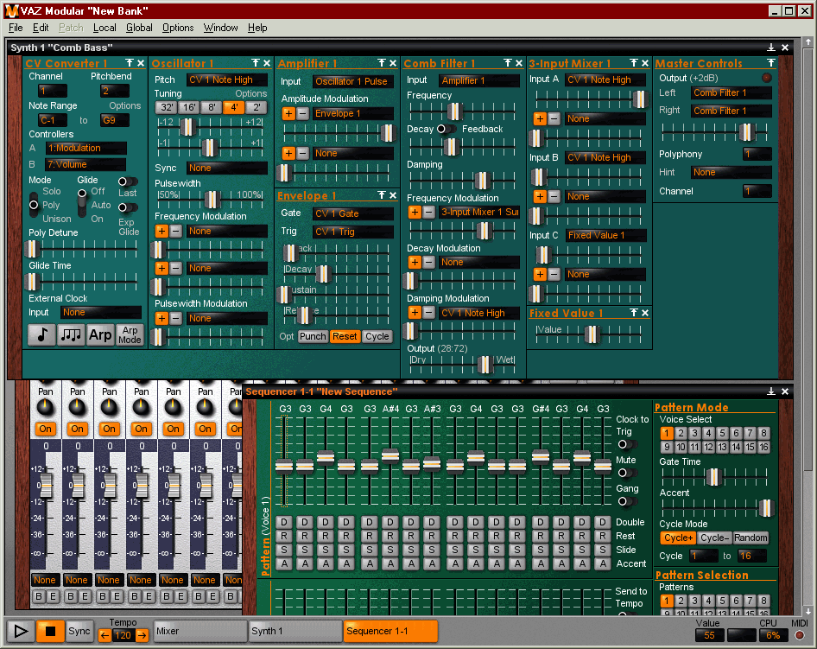
Task: Toggle the Gang switch in the sequencer
Action: [x=627, y=501]
